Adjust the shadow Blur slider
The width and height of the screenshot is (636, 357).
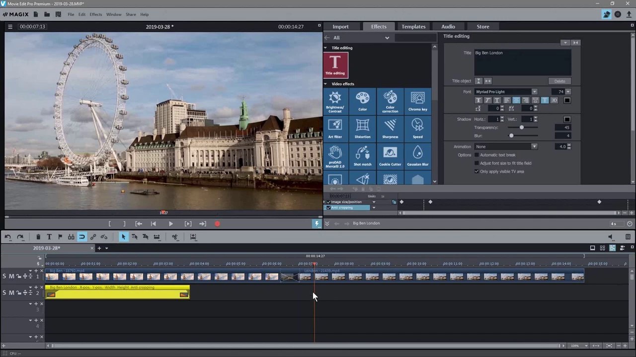click(x=511, y=135)
